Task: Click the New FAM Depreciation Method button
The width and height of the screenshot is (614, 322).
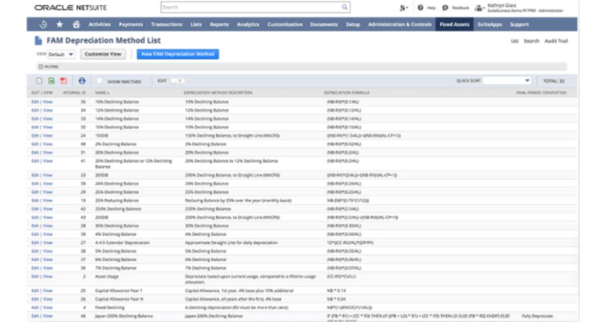Action: pos(178,54)
